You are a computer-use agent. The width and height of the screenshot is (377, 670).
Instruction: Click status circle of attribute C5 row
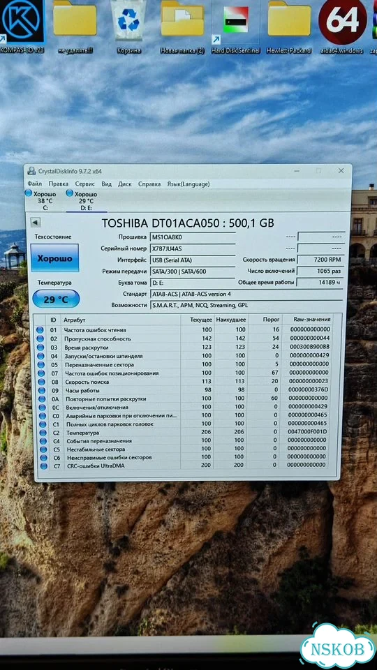click(43, 449)
